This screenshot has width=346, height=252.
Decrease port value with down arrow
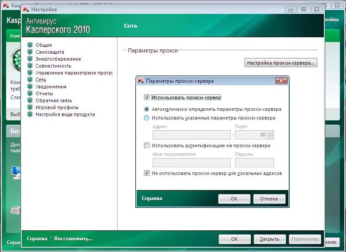pyautogui.click(x=270, y=137)
